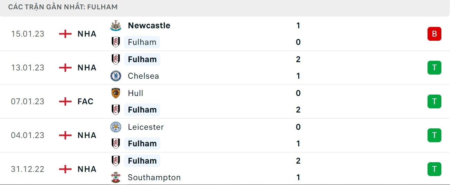
Task: Open the Chelsea team link
Action: pos(143,76)
